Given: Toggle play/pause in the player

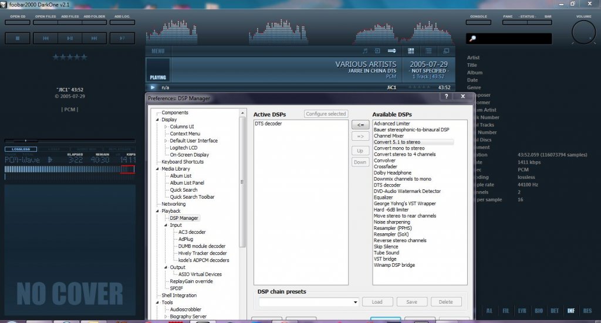Looking at the screenshot, I should 70,38.
